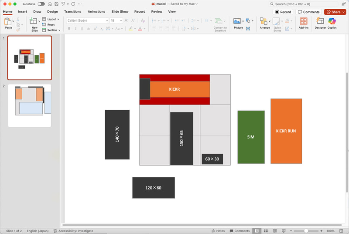Click the Paste clipboard icon
The width and height of the screenshot is (349, 234).
tap(8, 21)
